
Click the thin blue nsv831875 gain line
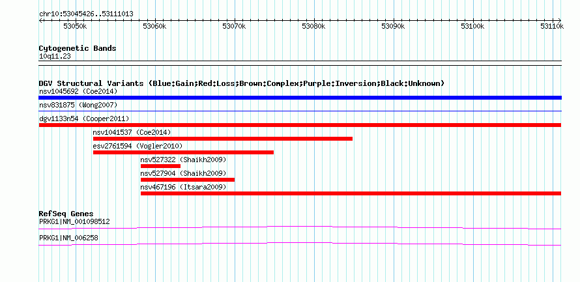300,111
